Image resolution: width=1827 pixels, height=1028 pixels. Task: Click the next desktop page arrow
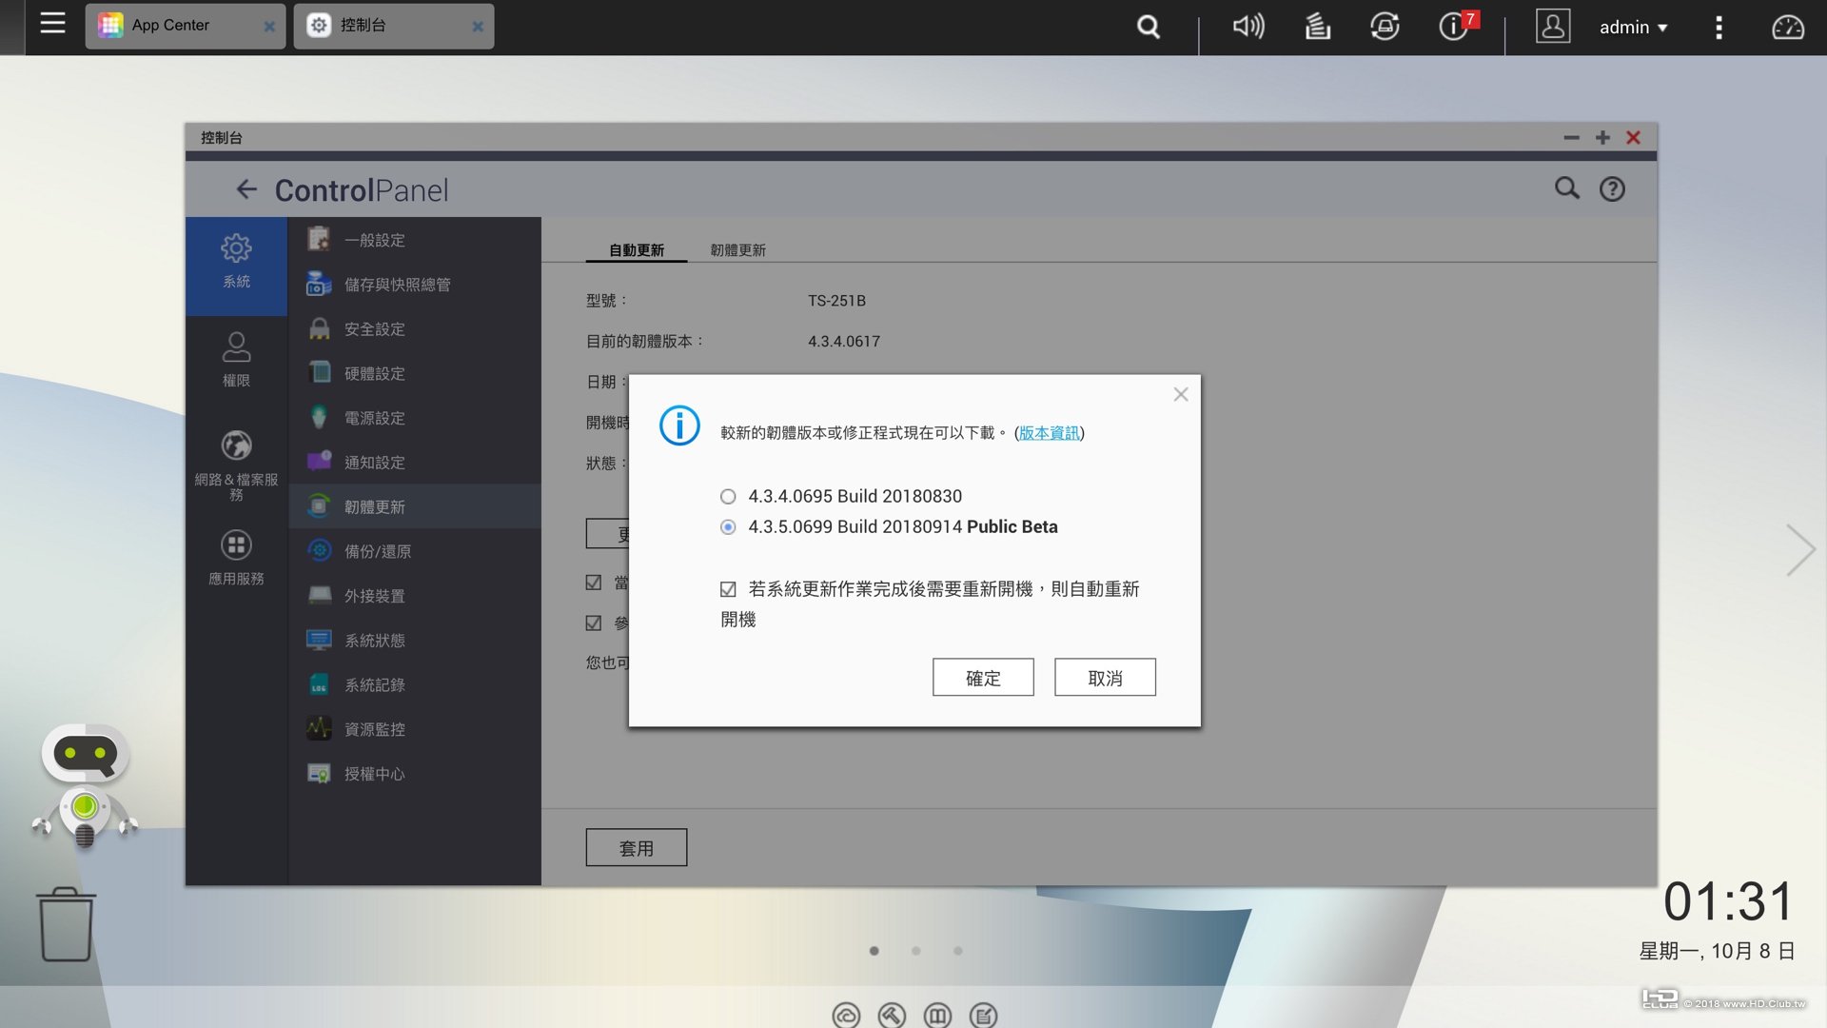[x=1799, y=550]
